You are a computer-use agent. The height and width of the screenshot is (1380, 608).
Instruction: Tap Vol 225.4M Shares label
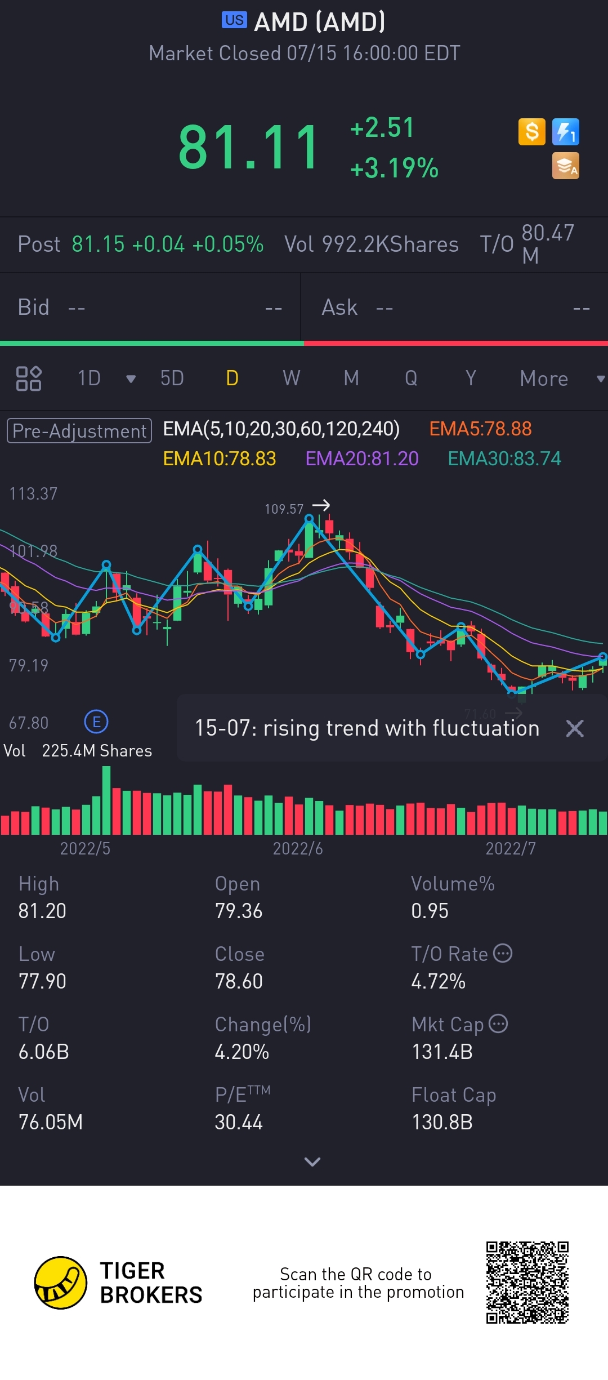[x=78, y=751]
